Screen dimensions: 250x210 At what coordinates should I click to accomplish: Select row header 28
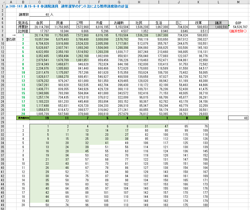pos(3,118)
